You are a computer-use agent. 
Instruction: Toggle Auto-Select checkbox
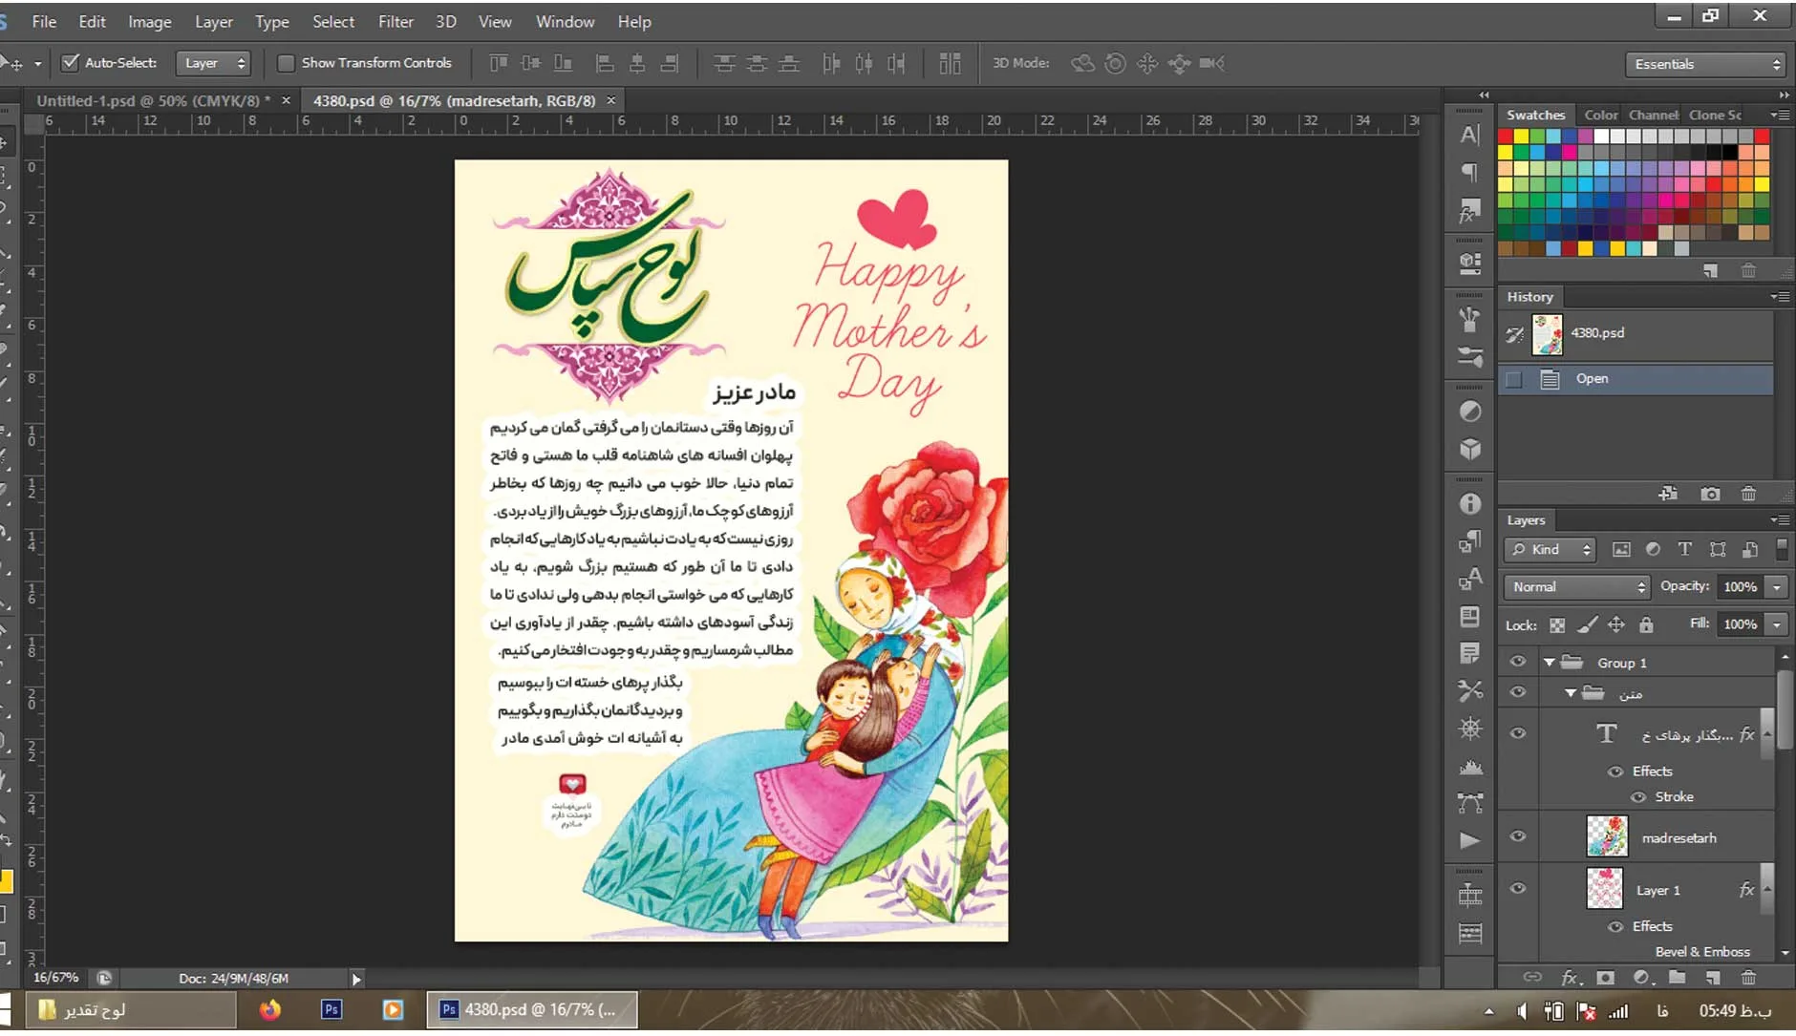pos(70,63)
